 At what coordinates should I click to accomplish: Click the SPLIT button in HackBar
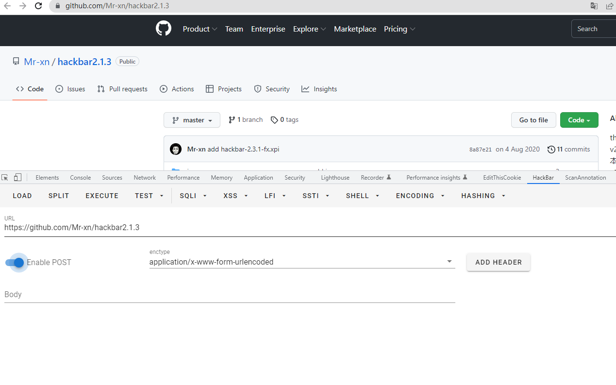tap(59, 196)
